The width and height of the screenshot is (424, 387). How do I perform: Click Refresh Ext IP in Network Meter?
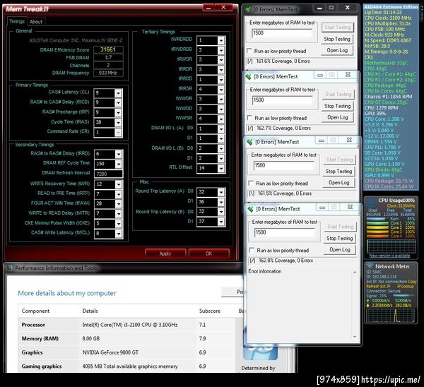378,286
